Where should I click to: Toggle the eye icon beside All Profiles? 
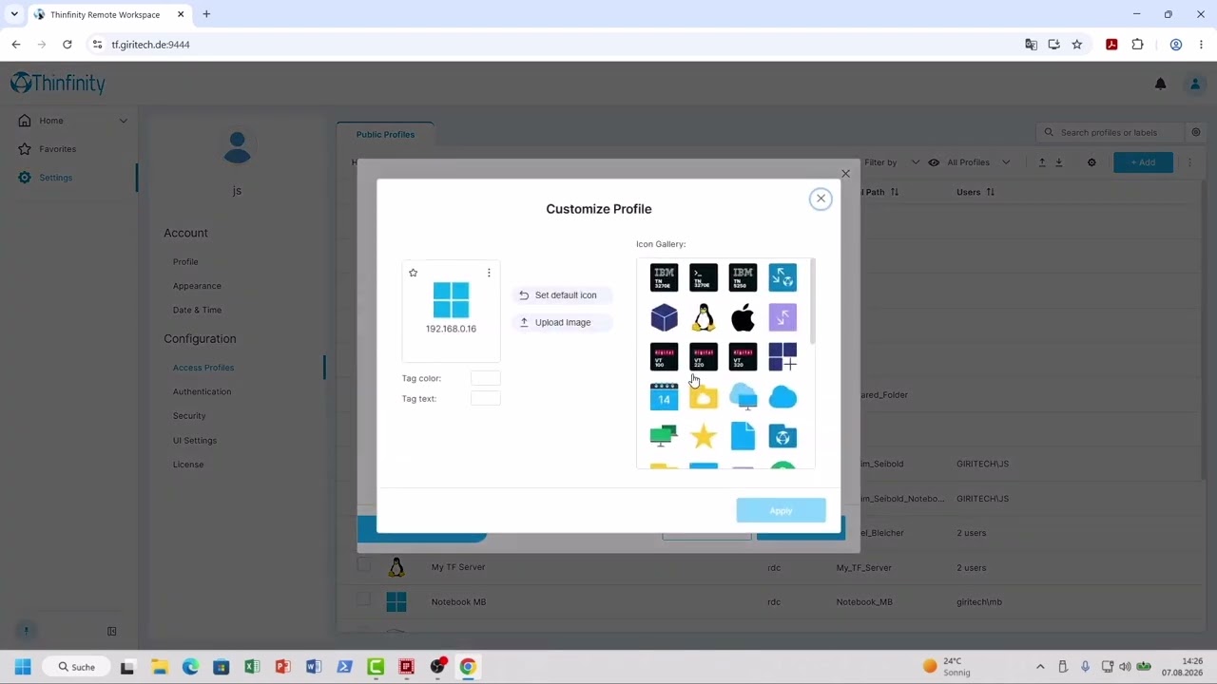pyautogui.click(x=934, y=162)
